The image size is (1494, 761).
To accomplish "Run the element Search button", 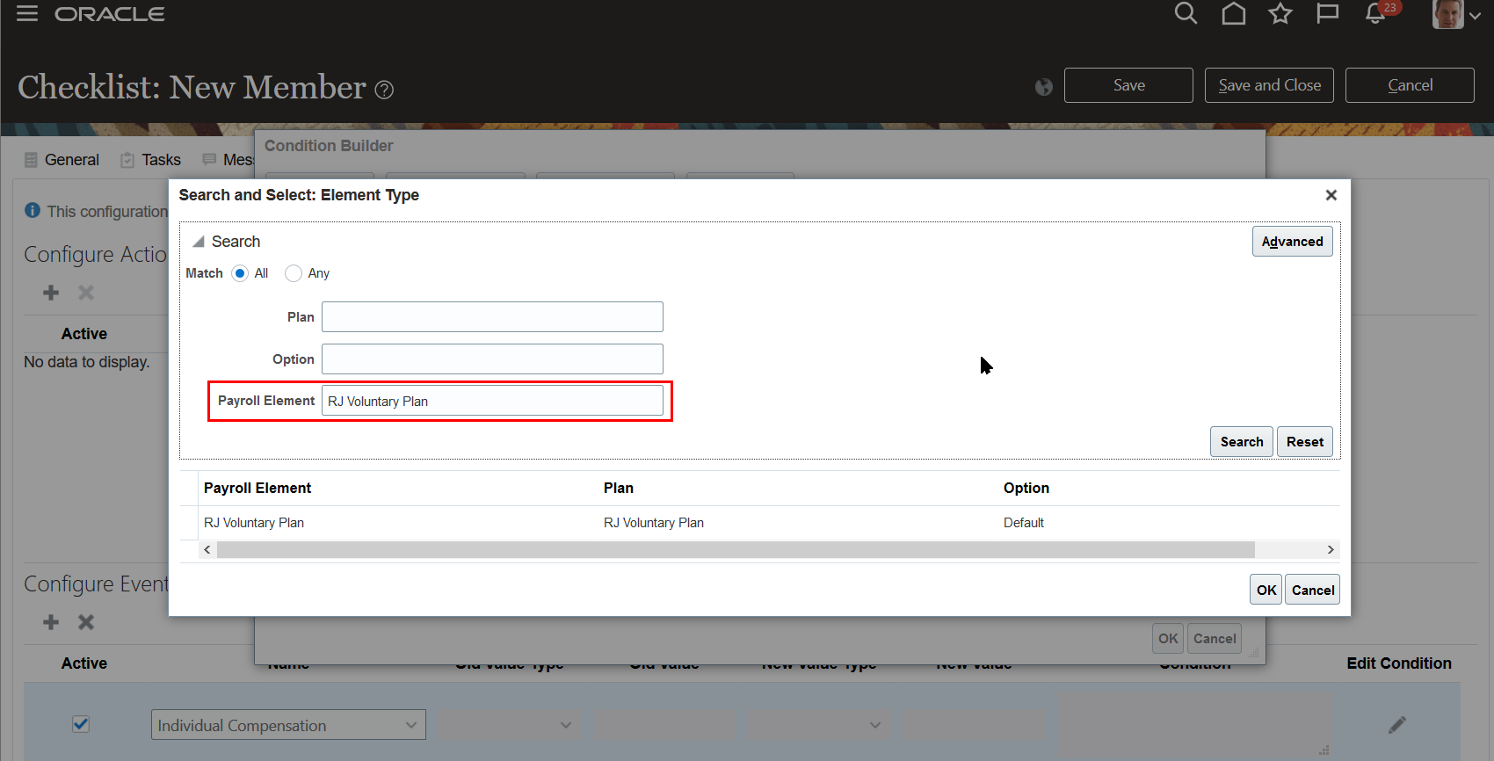I will (1242, 442).
